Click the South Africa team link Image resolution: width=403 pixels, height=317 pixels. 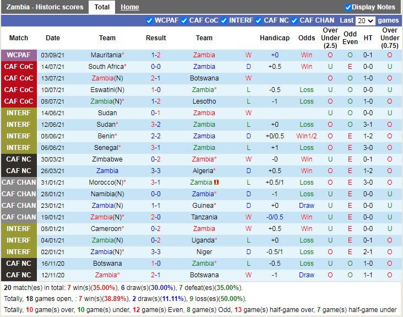click(106, 67)
